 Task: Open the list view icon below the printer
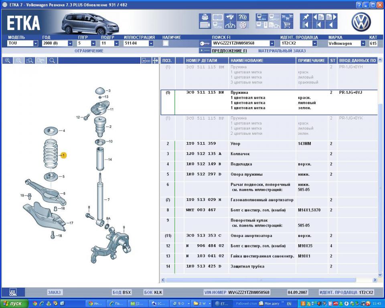(205, 25)
